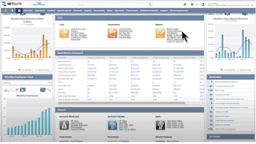Viewport: 256px width, 144px height.
Task: Select horizontal bar chart type in Monthly Employees
Action: (x=17, y=90)
